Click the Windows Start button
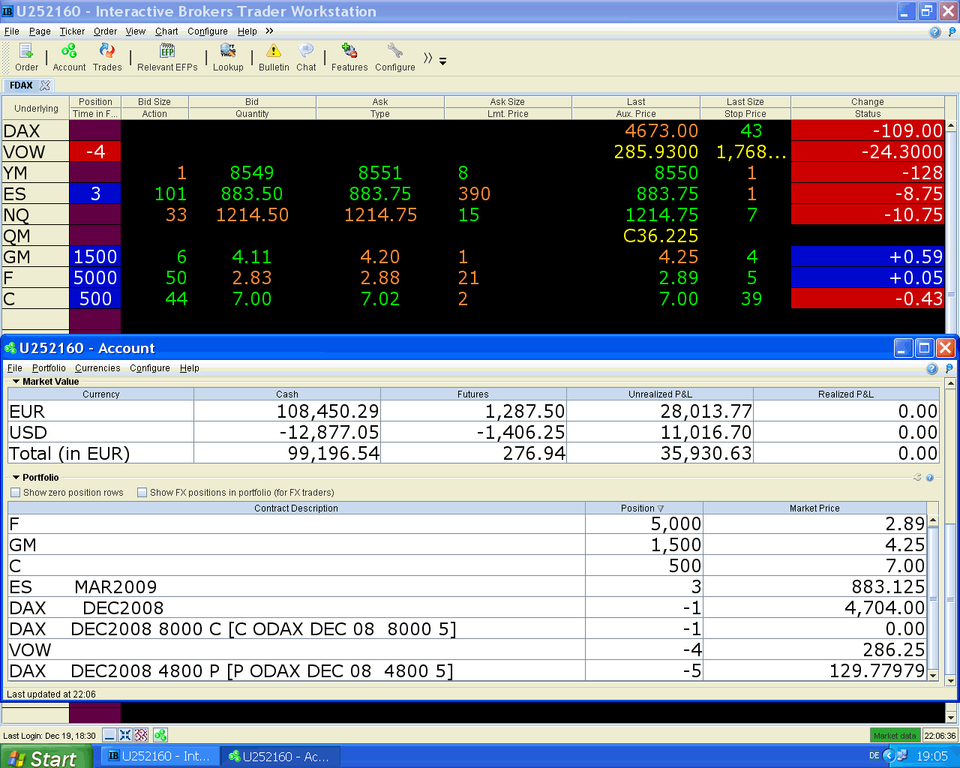The height and width of the screenshot is (768, 960). 46,757
